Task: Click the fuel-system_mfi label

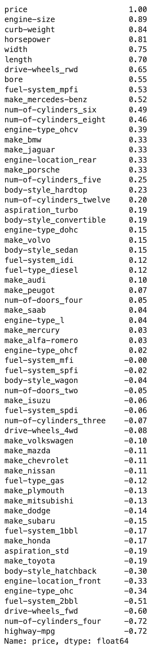Action: [39, 360]
